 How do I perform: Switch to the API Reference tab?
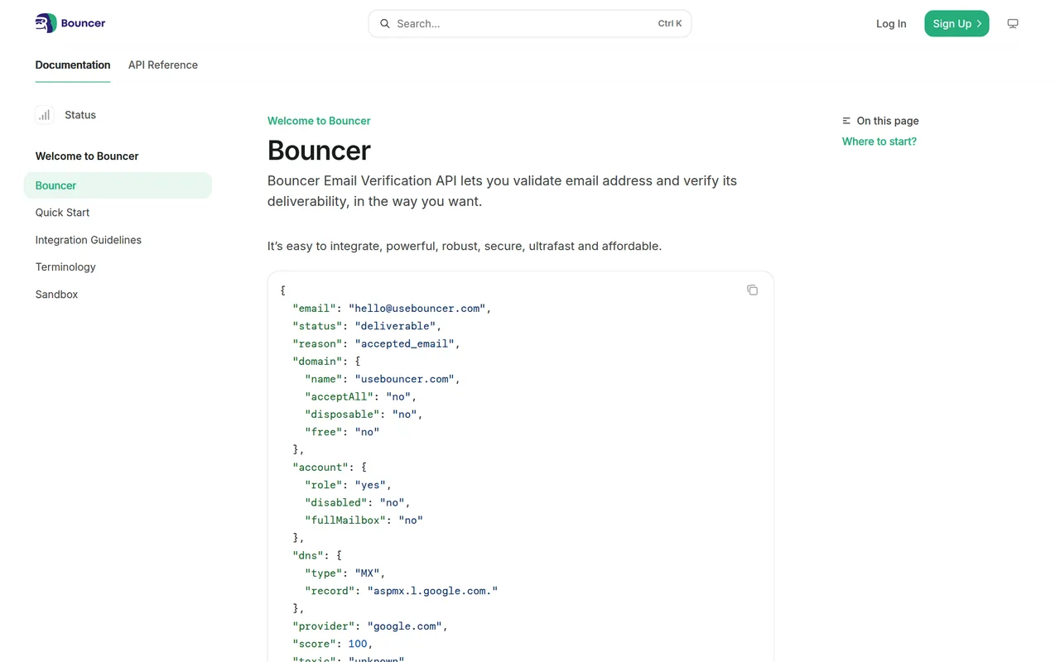[x=163, y=65]
